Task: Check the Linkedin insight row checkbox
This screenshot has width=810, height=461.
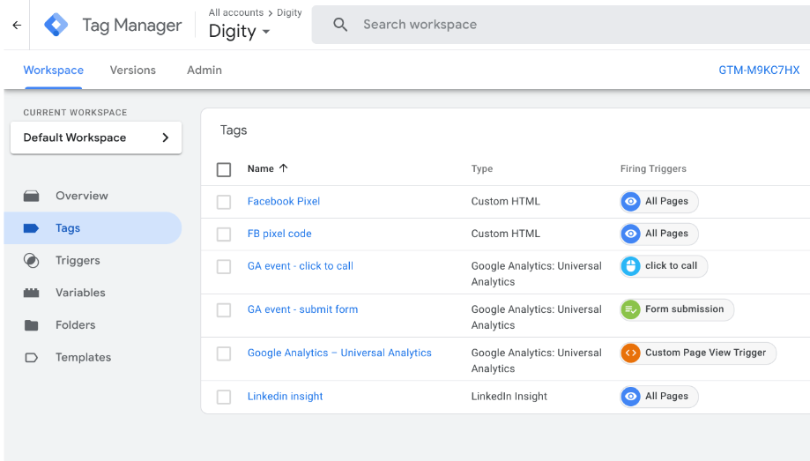Action: [224, 397]
